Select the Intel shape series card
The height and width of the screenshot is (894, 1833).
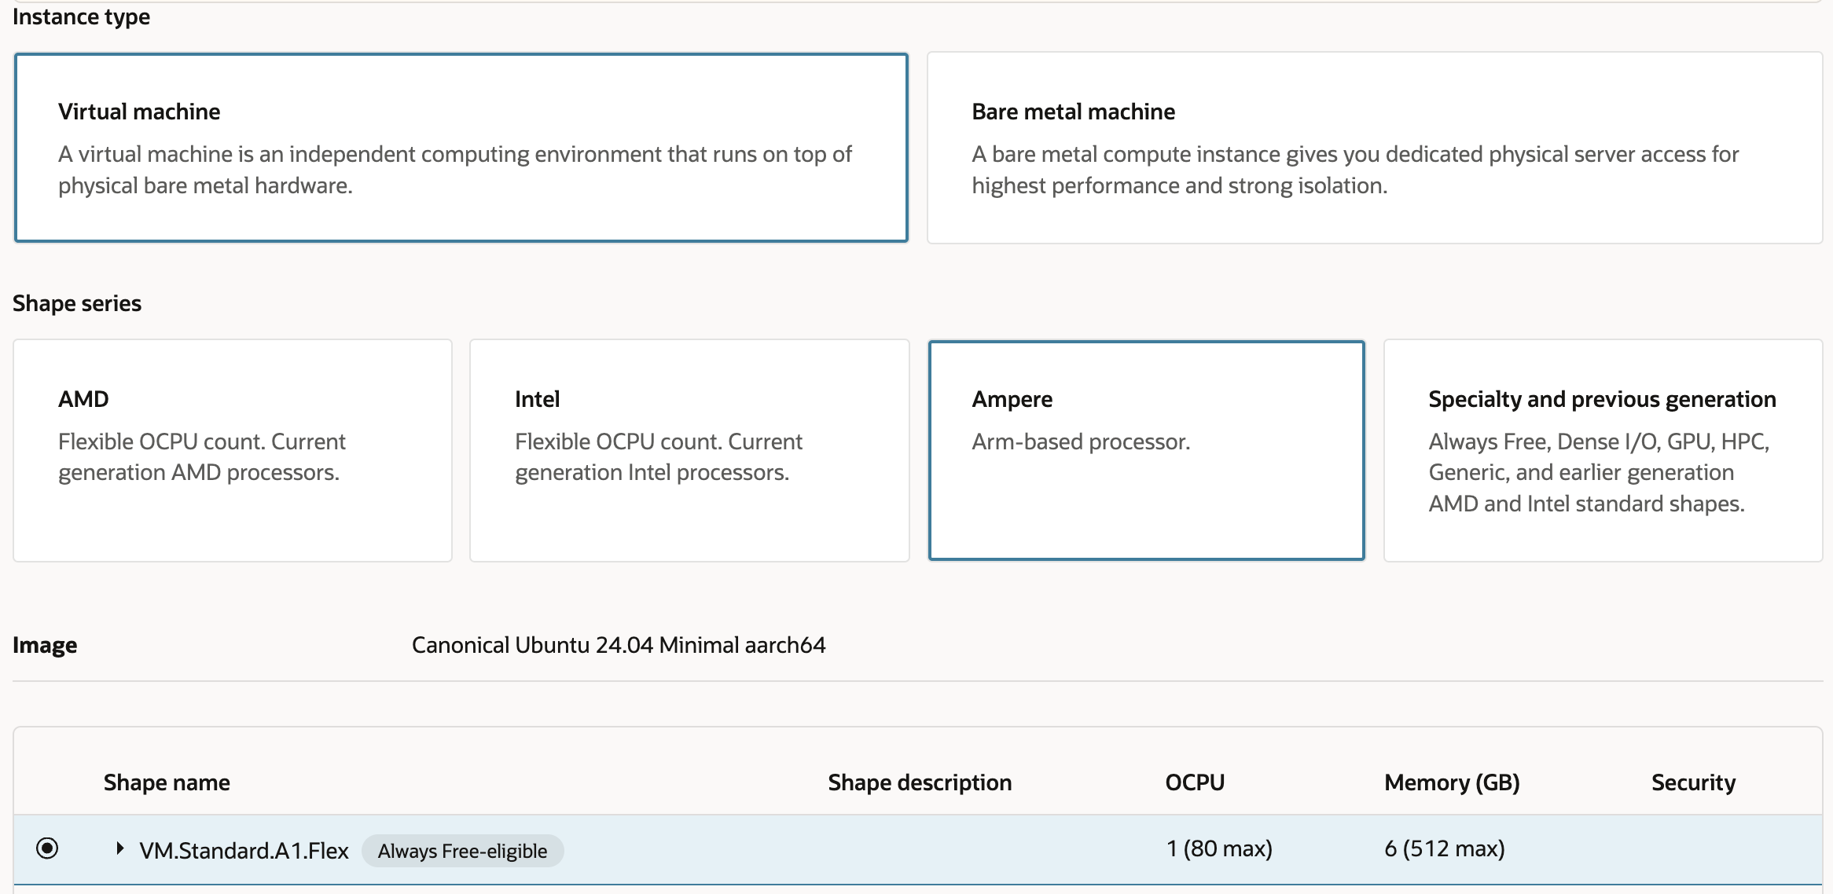point(689,450)
